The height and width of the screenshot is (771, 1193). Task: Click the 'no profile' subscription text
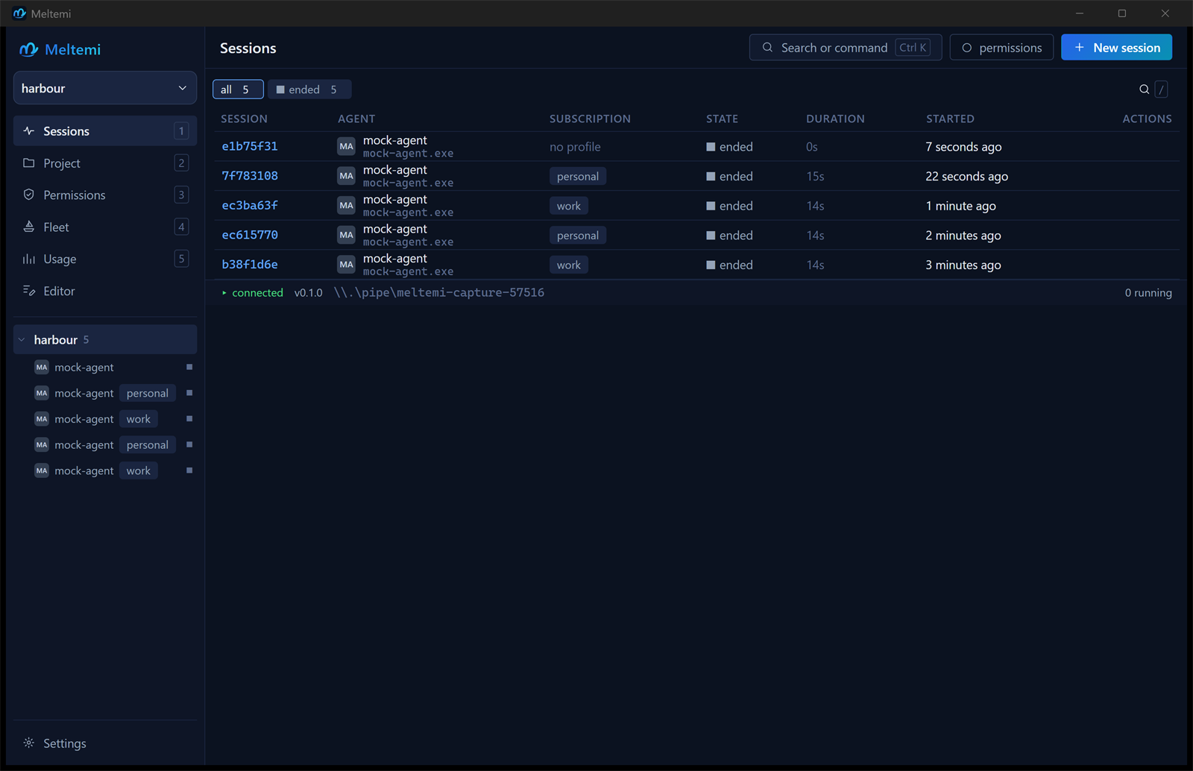tap(575, 147)
